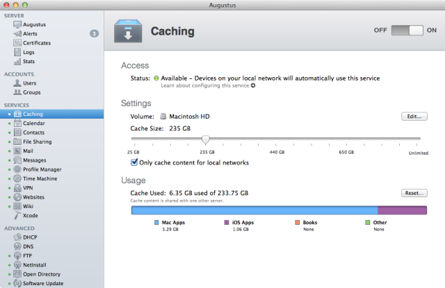The height and width of the screenshot is (288, 445).
Task: Open the FTP service icon
Action: pos(17,255)
